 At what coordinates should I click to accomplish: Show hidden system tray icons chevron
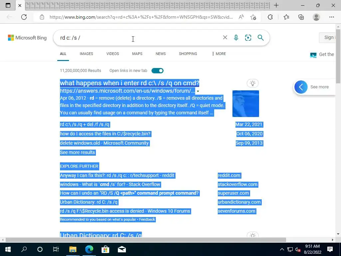[x=282, y=249]
